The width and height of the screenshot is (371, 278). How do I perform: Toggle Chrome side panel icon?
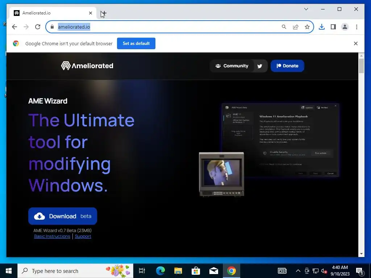(x=333, y=27)
